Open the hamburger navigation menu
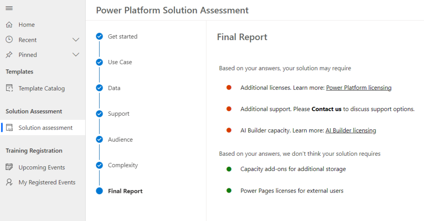Image resolution: width=424 pixels, height=221 pixels. click(9, 8)
